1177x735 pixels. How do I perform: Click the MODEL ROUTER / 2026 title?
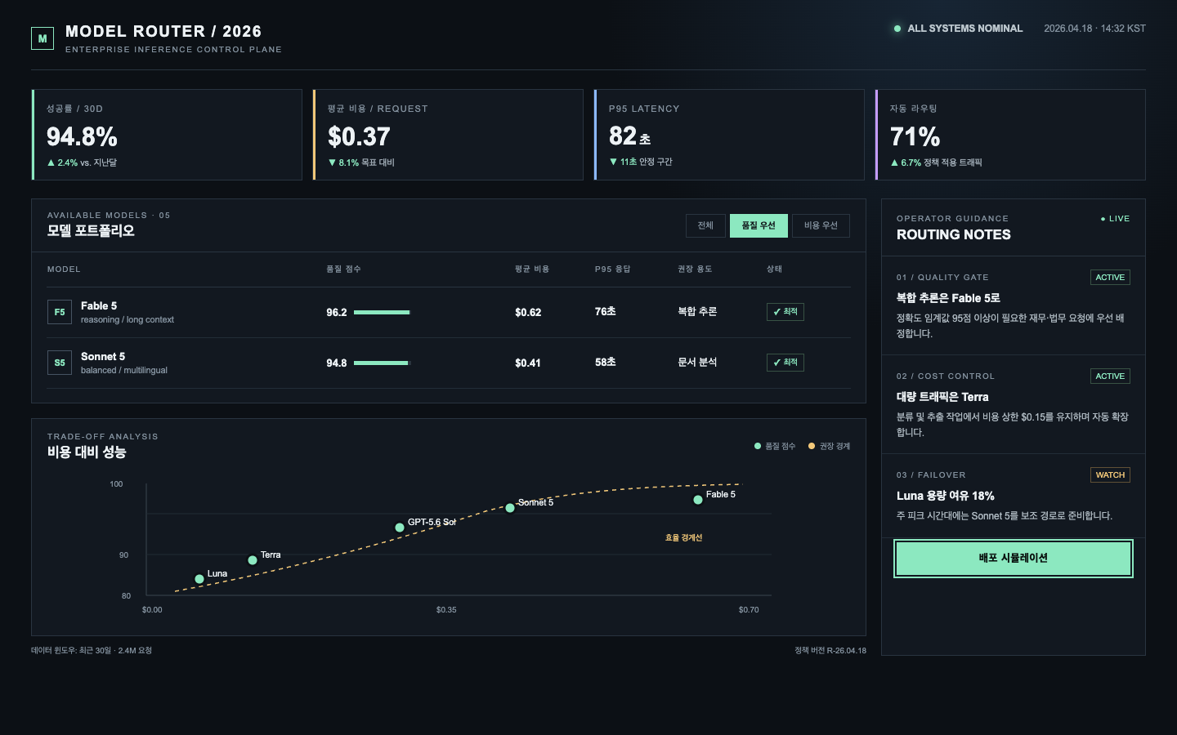163,32
